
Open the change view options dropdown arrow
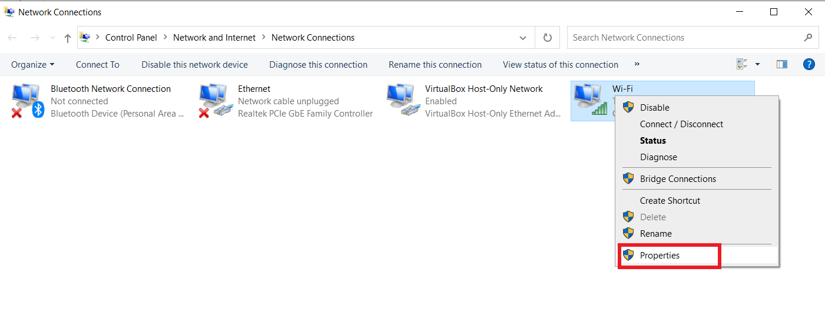(757, 64)
